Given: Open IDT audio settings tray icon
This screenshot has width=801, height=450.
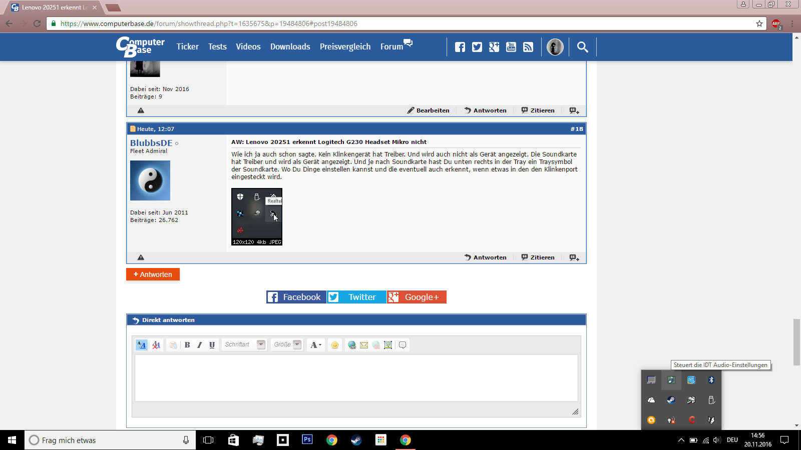Looking at the screenshot, I should click(671, 380).
